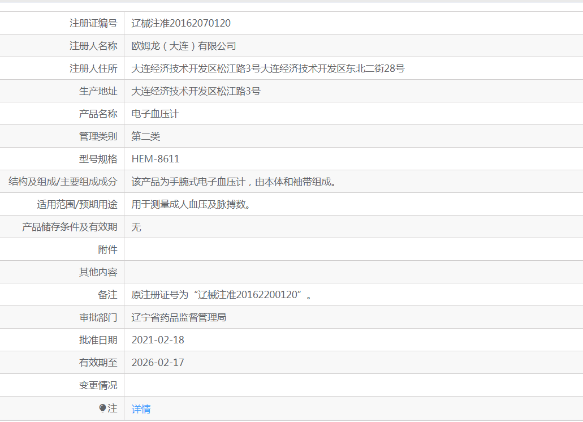Click the 附件 field label
This screenshot has width=583, height=422.
[x=108, y=250]
